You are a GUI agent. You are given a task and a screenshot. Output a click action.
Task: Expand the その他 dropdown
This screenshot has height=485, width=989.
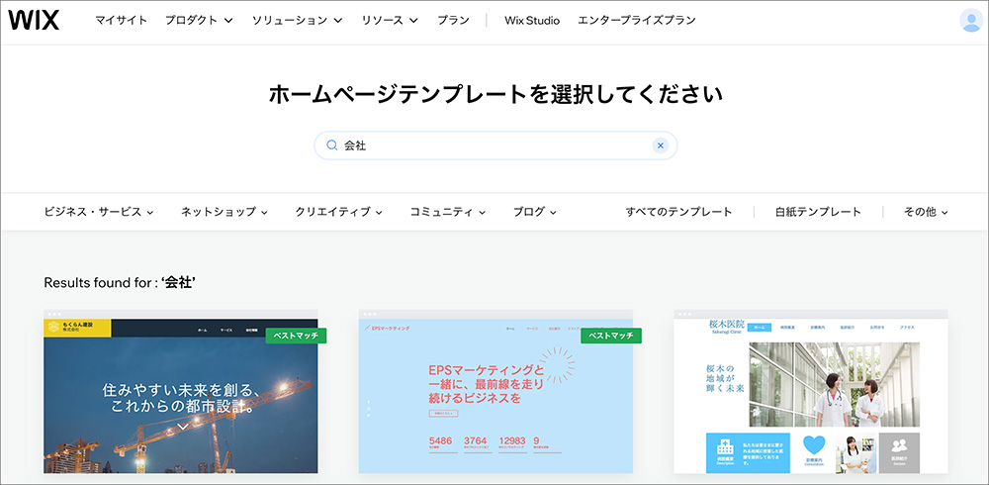926,212
